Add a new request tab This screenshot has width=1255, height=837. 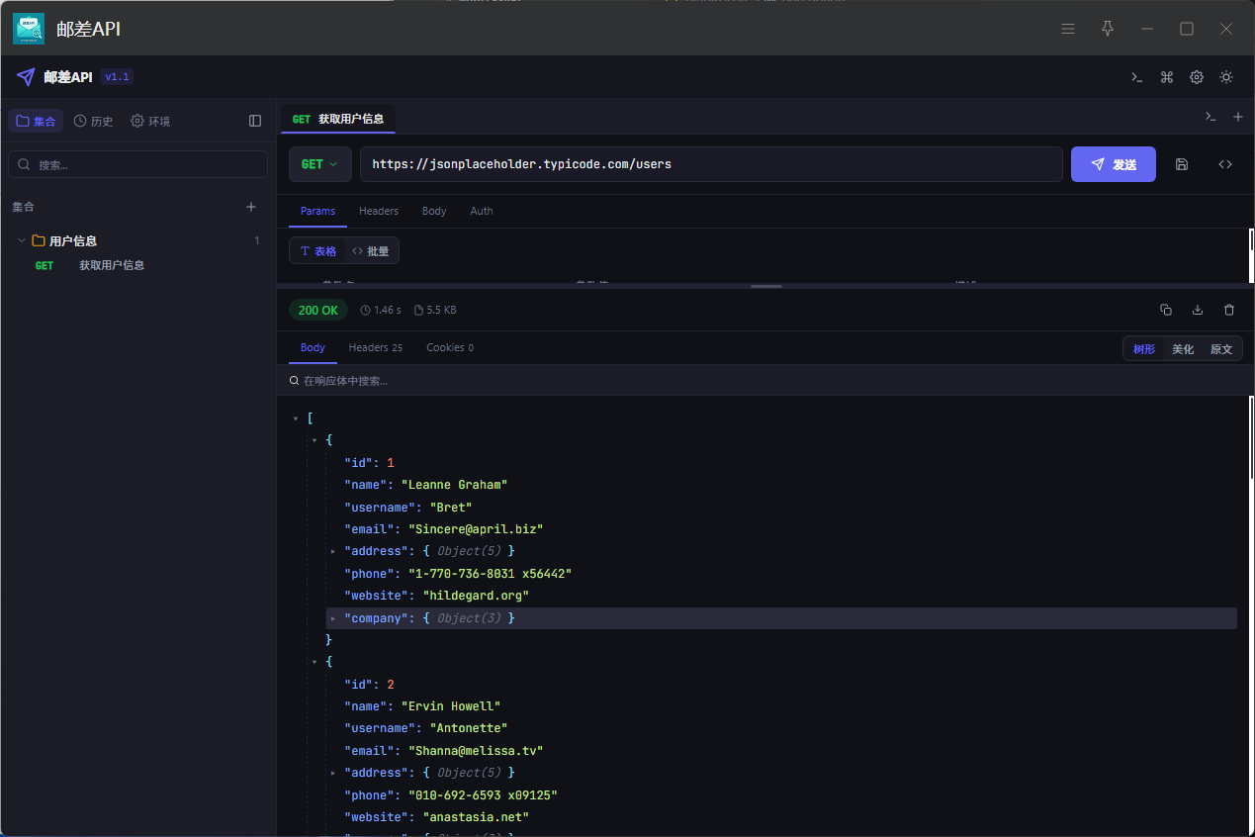click(x=1238, y=117)
